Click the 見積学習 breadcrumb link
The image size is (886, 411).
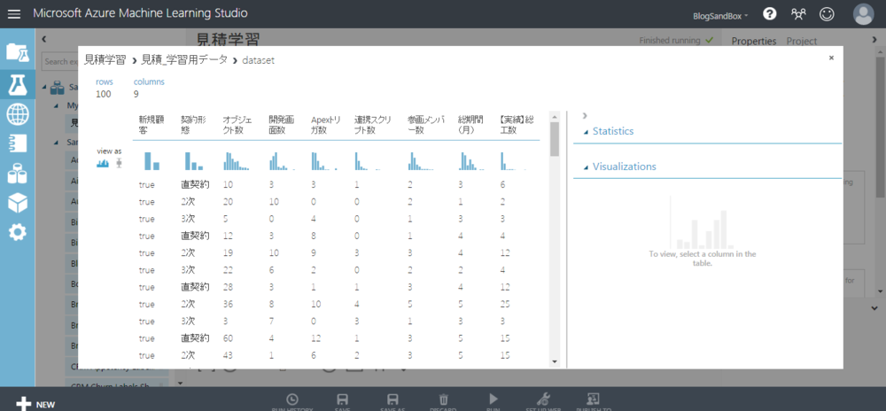[104, 59]
